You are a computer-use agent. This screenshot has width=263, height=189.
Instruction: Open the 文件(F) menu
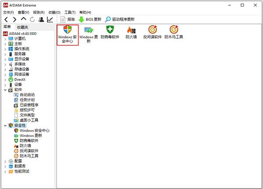coord(9,12)
